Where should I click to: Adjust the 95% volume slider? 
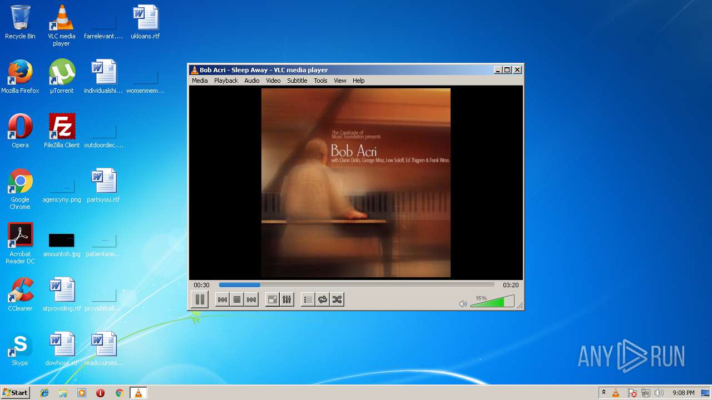click(492, 302)
